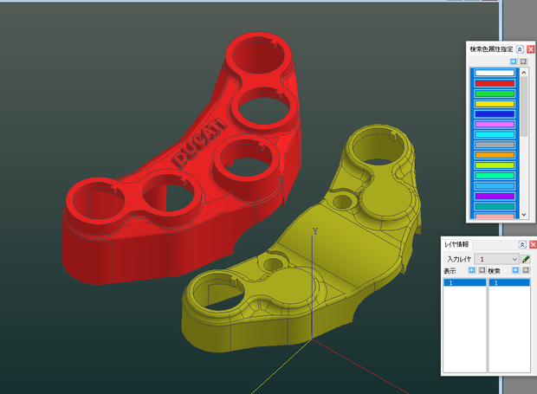Select the 検索色属性指定 tab title
The image size is (537, 394).
[x=491, y=49]
